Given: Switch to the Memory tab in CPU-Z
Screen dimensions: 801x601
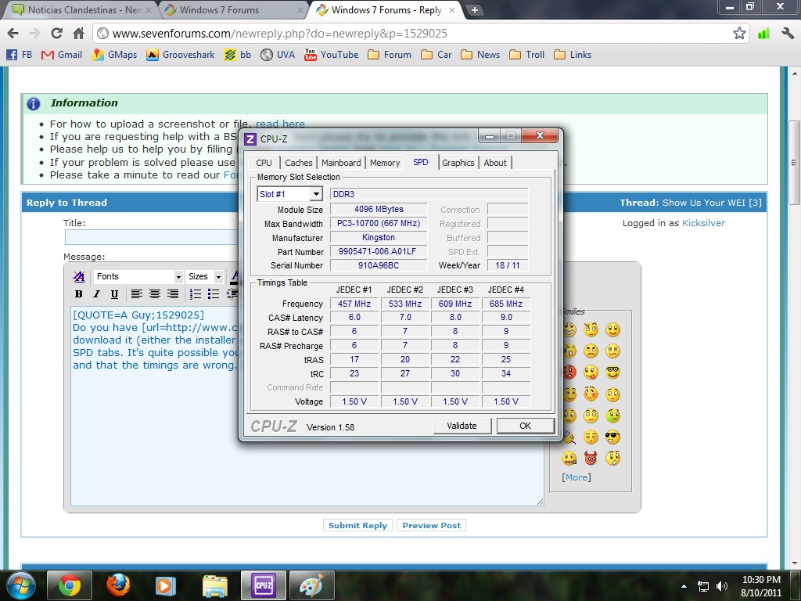Looking at the screenshot, I should (385, 163).
